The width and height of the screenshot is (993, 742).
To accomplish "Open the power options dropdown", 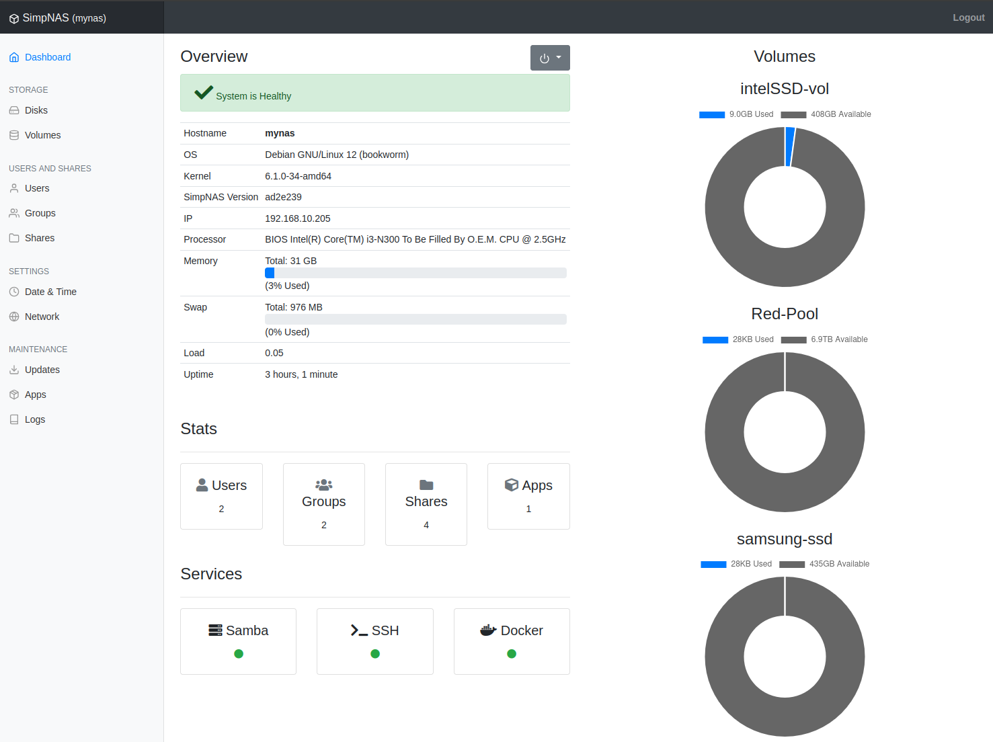I will [550, 58].
